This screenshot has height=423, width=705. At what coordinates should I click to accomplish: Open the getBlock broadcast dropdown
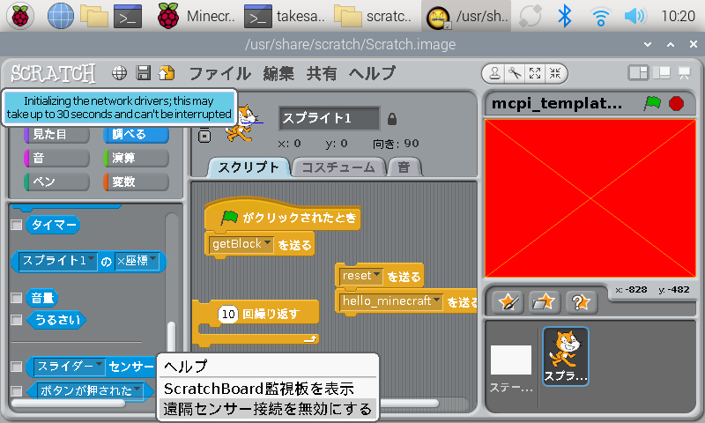(241, 244)
